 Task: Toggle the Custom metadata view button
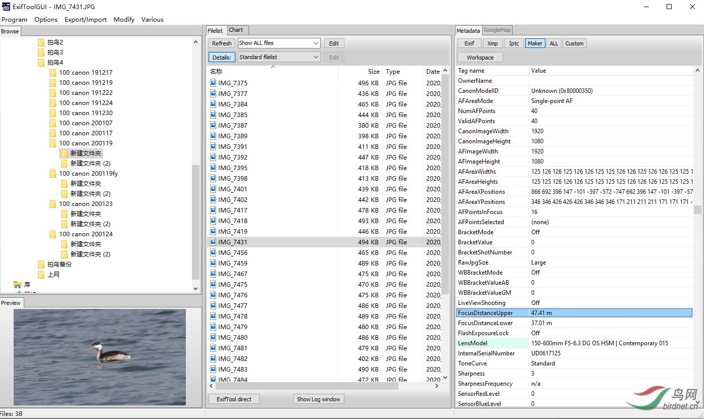click(574, 43)
